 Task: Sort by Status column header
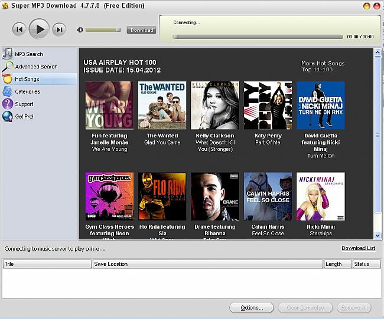coord(366,264)
